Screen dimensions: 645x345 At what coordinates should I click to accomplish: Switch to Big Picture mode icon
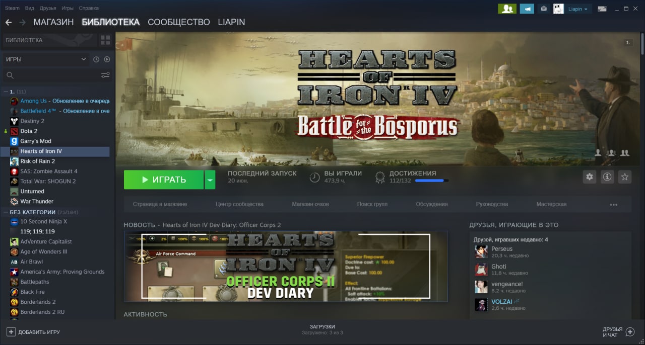[x=602, y=9]
